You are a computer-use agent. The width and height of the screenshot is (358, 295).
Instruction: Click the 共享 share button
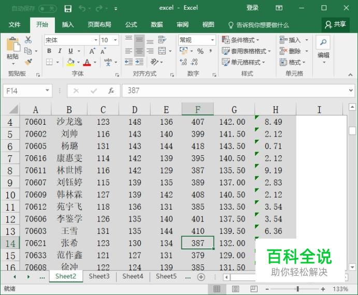pos(336,24)
